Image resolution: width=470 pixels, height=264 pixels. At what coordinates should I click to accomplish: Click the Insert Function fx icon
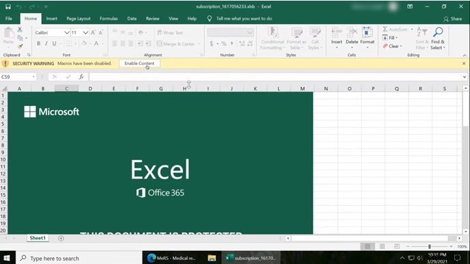point(82,77)
